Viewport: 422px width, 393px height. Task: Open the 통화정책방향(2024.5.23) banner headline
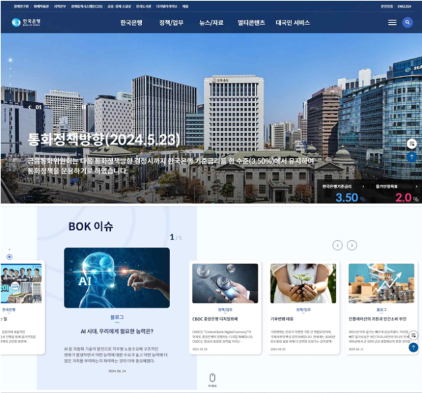pyautogui.click(x=104, y=140)
